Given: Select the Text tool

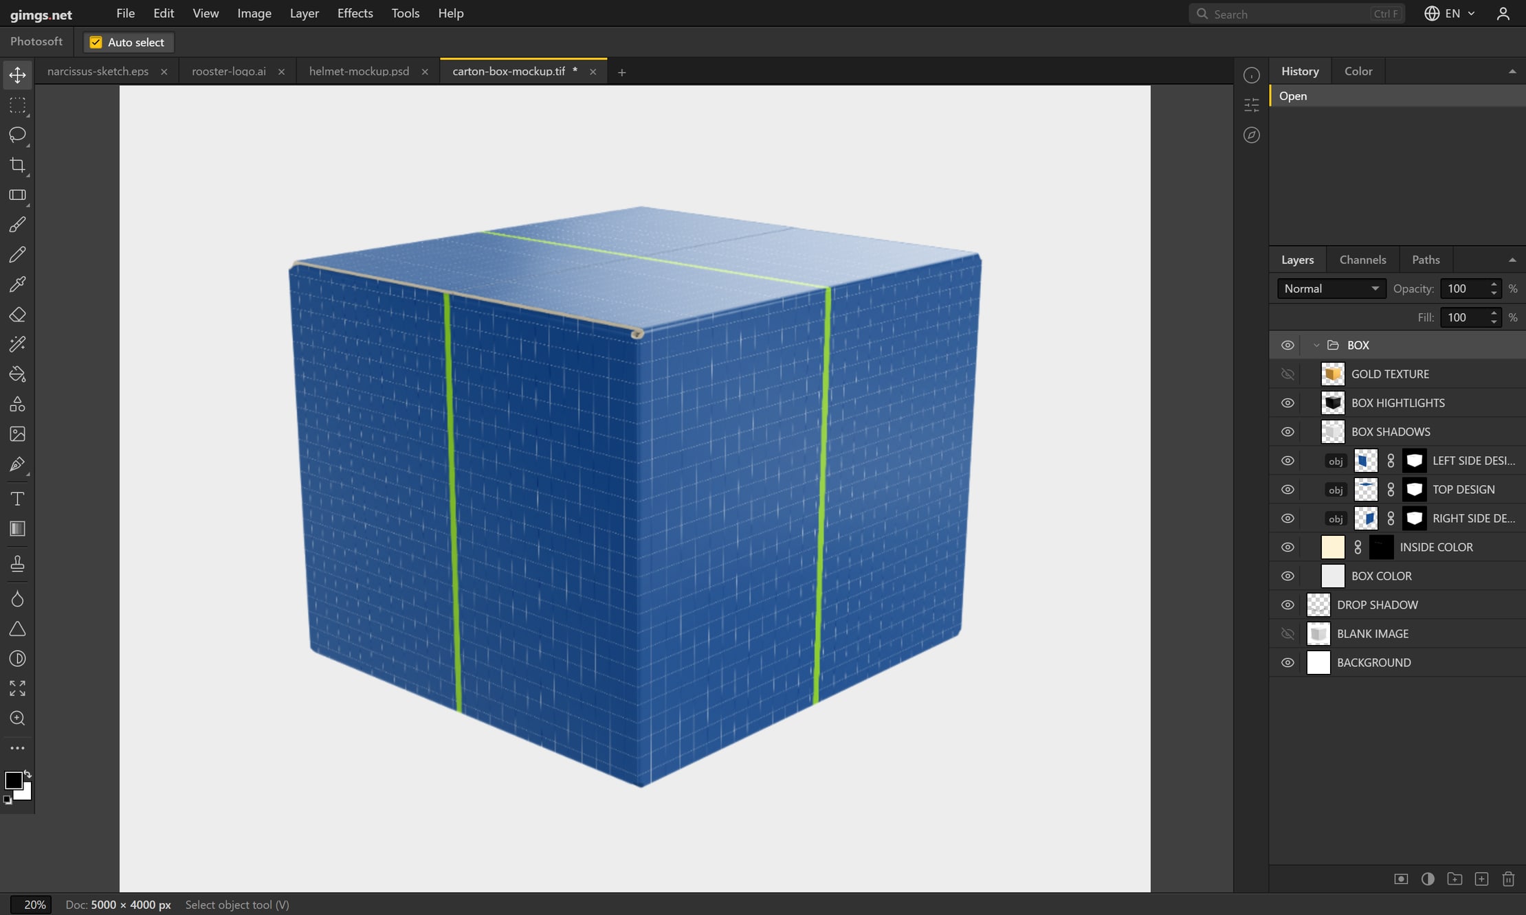Looking at the screenshot, I should click(17, 499).
